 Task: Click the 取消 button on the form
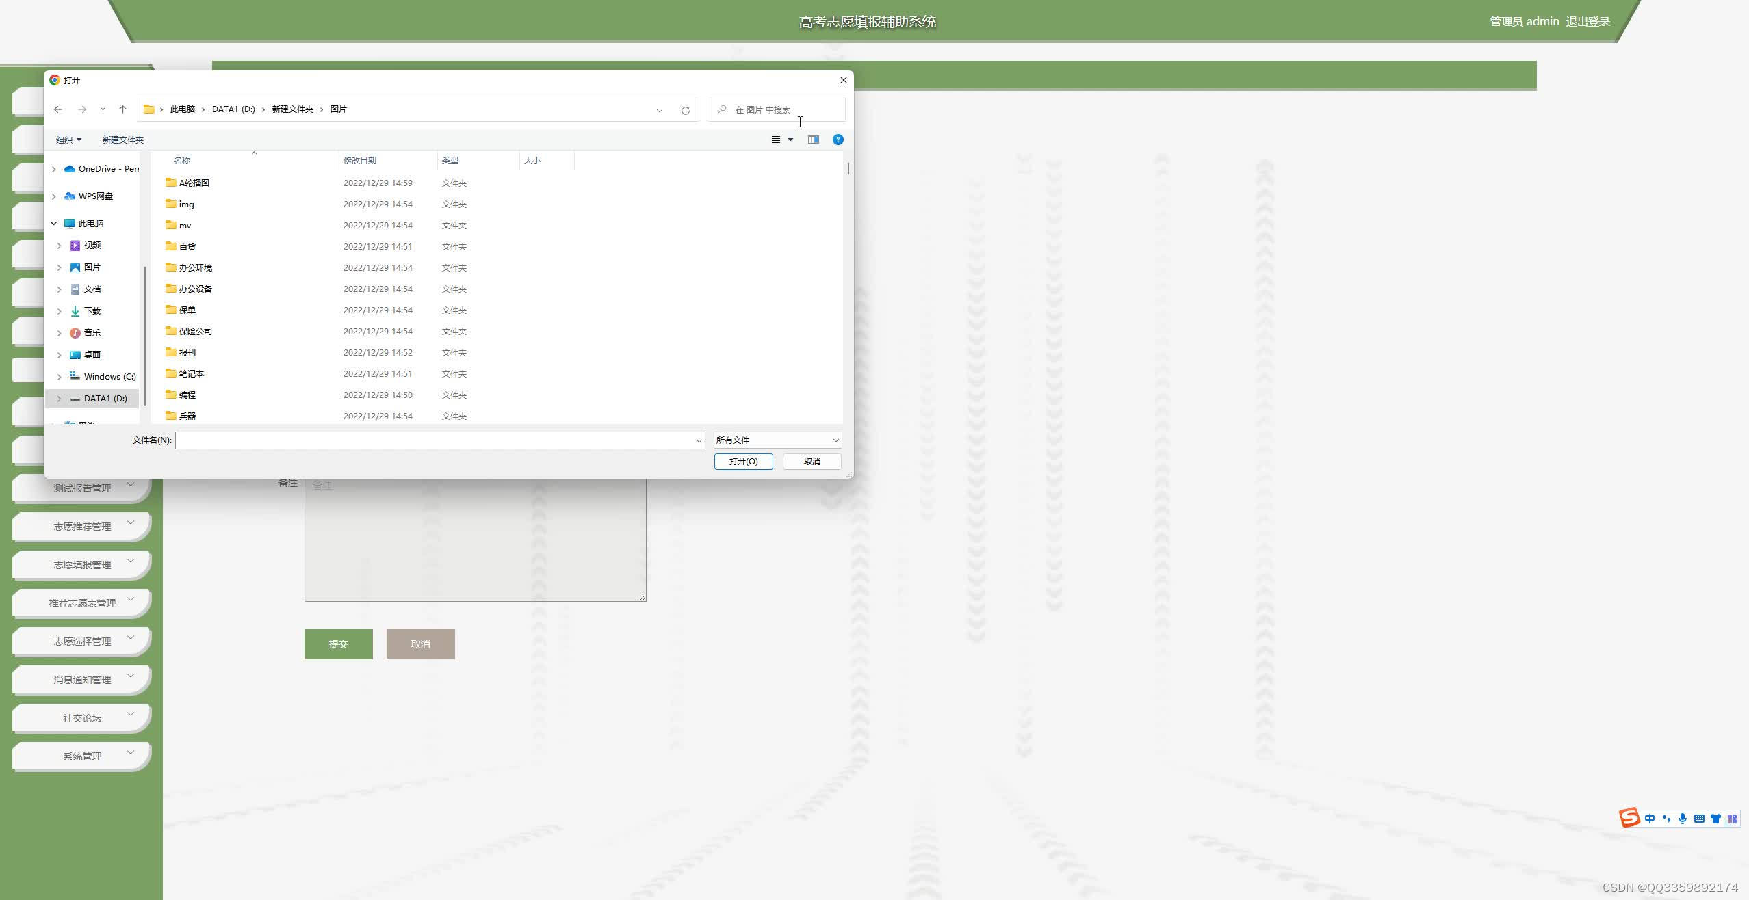click(421, 644)
